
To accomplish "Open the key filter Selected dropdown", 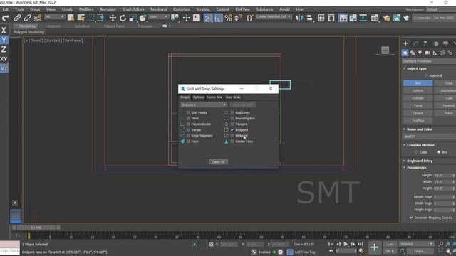I will [416, 244].
